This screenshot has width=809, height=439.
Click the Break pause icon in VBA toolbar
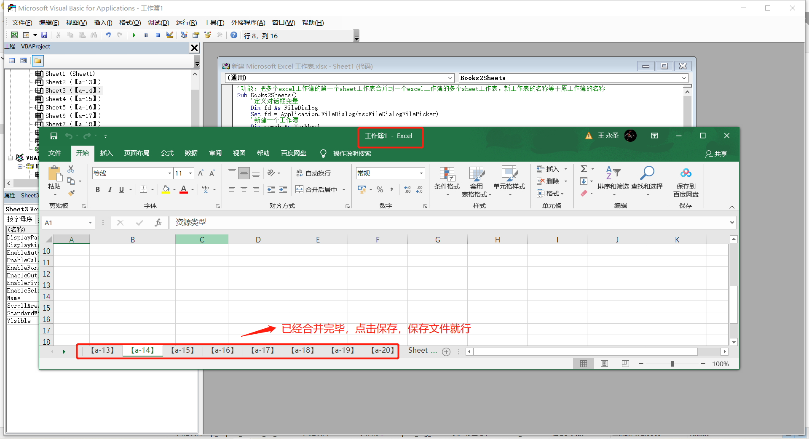click(146, 35)
